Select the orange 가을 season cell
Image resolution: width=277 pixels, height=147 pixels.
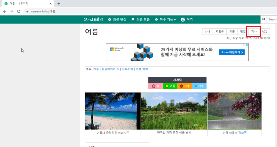185,86
